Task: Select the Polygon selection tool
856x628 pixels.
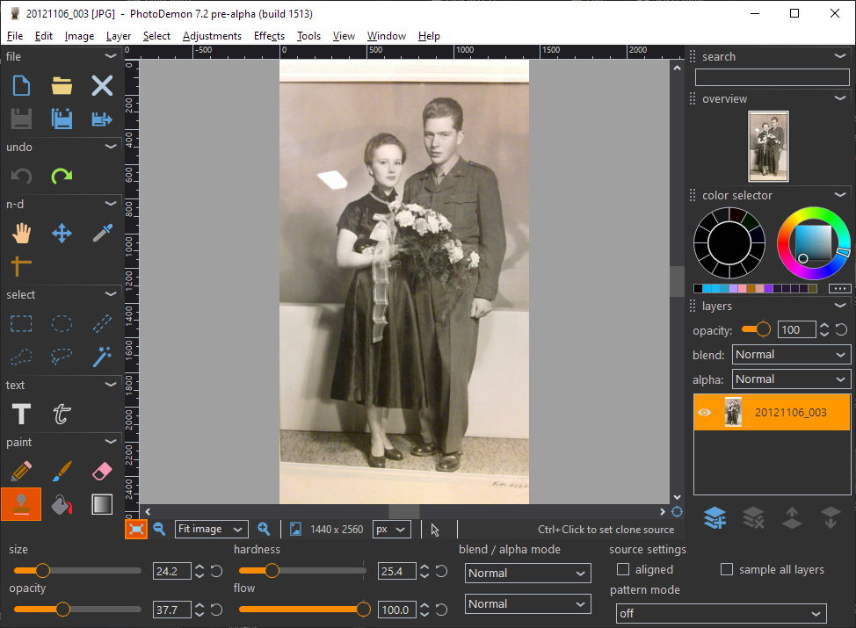Action: click(x=21, y=357)
